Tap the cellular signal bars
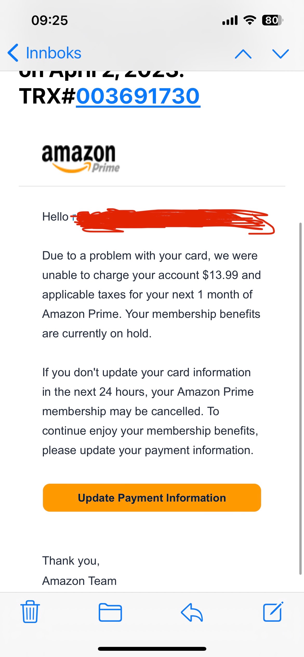 (230, 20)
